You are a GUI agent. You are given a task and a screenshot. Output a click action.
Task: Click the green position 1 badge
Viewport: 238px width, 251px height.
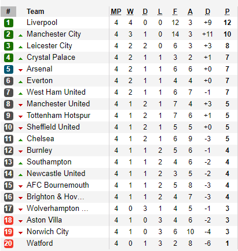9,23
